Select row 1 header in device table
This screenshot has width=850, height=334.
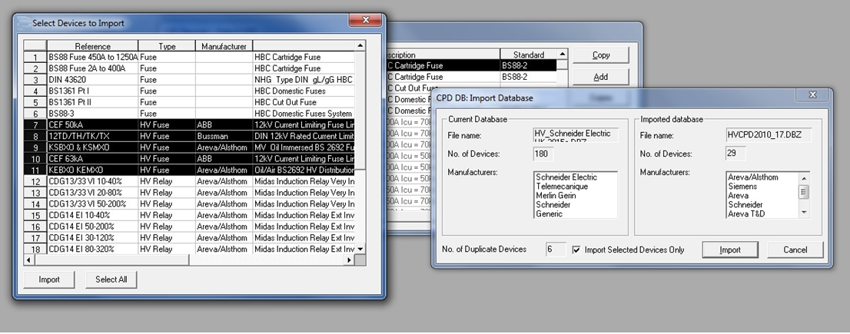(x=35, y=57)
